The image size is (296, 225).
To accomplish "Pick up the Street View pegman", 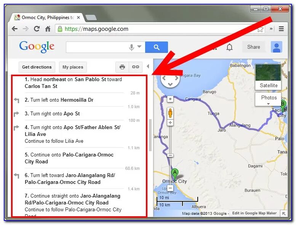I will (x=170, y=113).
